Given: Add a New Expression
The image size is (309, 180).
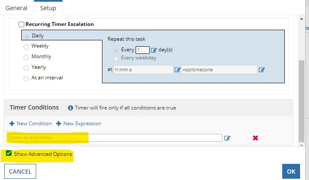Looking at the screenshot, I should pyautogui.click(x=79, y=124).
